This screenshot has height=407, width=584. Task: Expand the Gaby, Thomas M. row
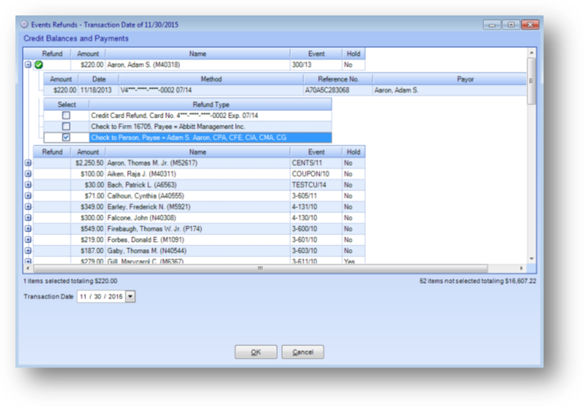pyautogui.click(x=28, y=251)
